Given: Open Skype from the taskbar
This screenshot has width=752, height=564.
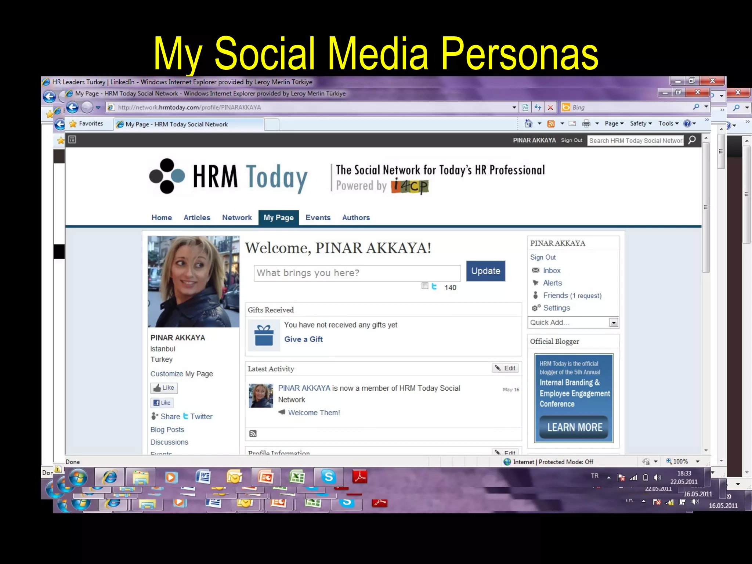Looking at the screenshot, I should point(329,477).
